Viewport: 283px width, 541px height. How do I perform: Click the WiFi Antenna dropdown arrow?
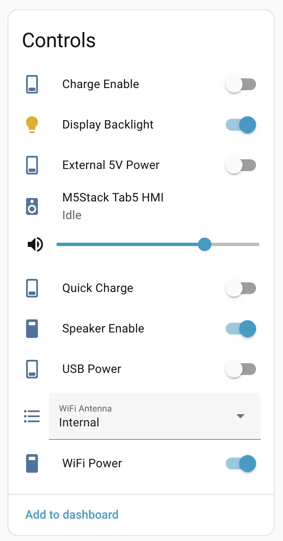240,416
